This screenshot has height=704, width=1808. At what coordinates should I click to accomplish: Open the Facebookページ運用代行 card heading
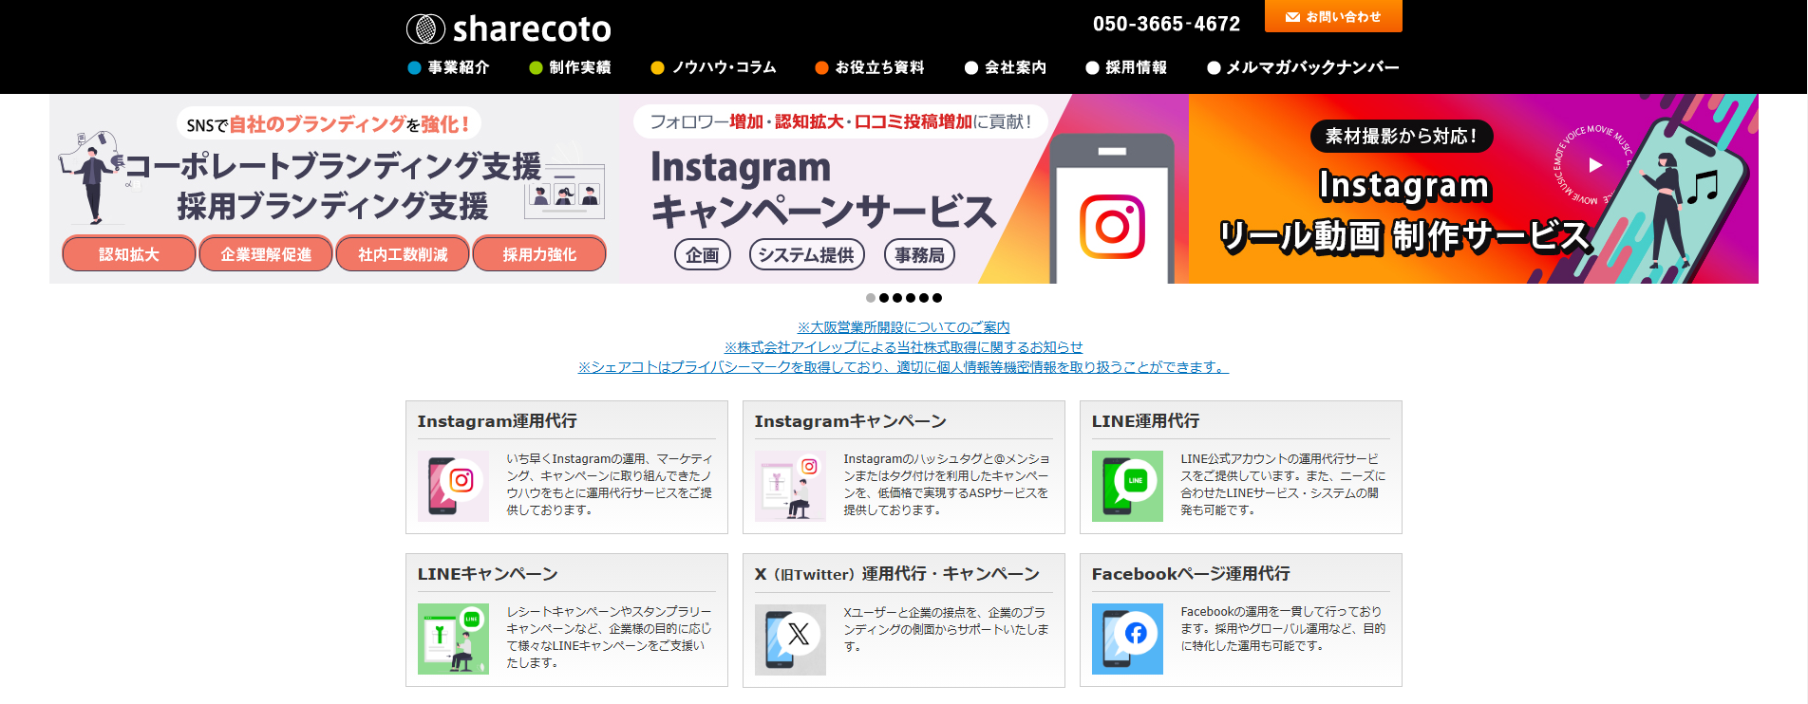(1192, 574)
